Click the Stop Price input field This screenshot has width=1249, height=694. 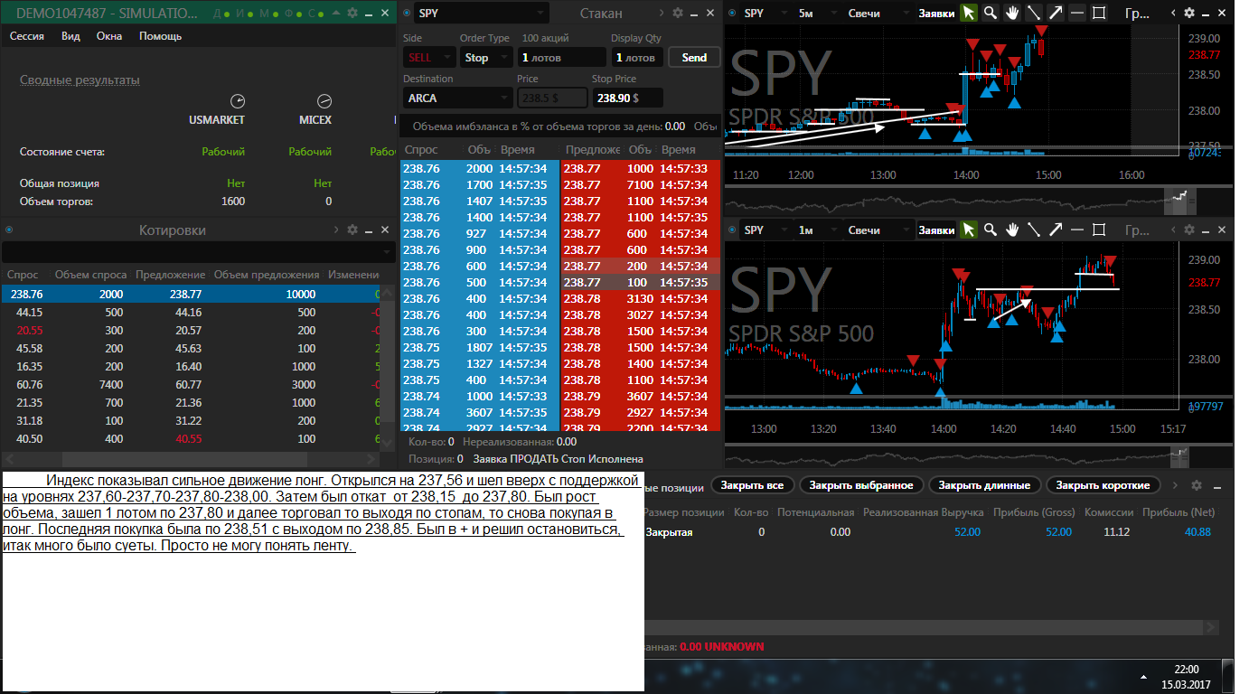[x=627, y=98]
